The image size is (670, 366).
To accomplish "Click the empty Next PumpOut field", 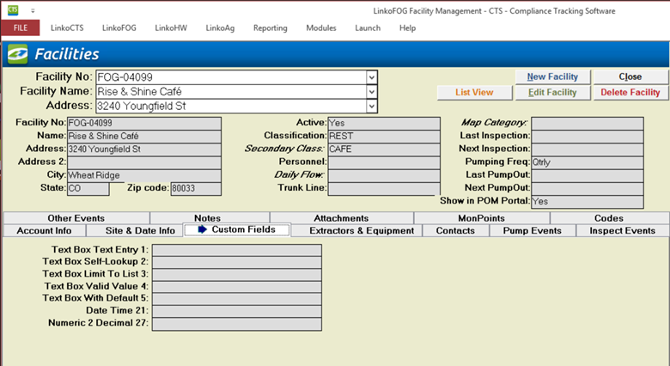I will pos(588,188).
